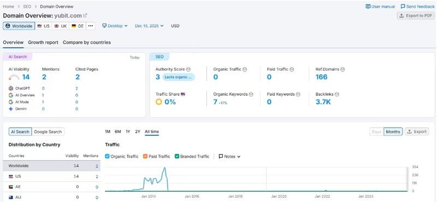Screen dimensions: 437x219
Task: Switch to Compare by countries tab
Action: coord(87,43)
